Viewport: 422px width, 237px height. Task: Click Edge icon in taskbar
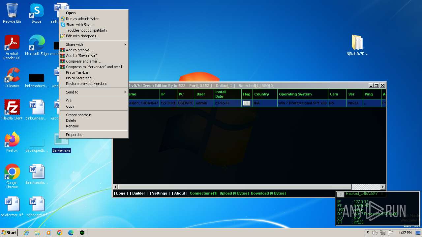[71, 233]
